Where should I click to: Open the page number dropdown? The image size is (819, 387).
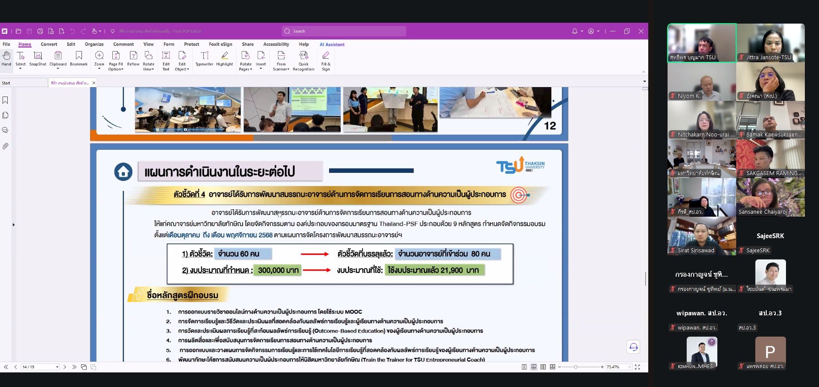(57, 367)
